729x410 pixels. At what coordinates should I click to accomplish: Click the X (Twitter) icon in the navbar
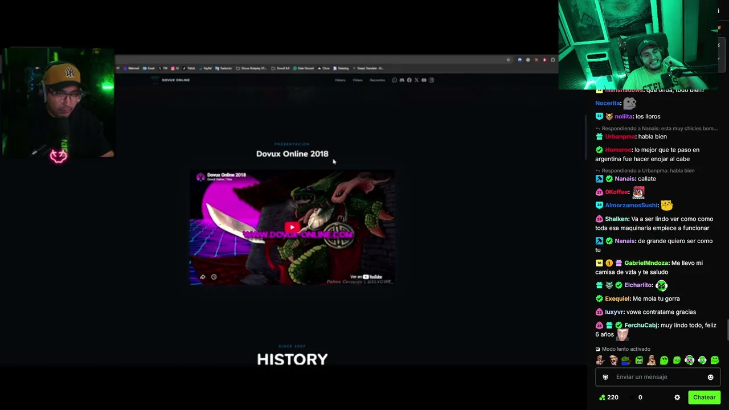[416, 80]
